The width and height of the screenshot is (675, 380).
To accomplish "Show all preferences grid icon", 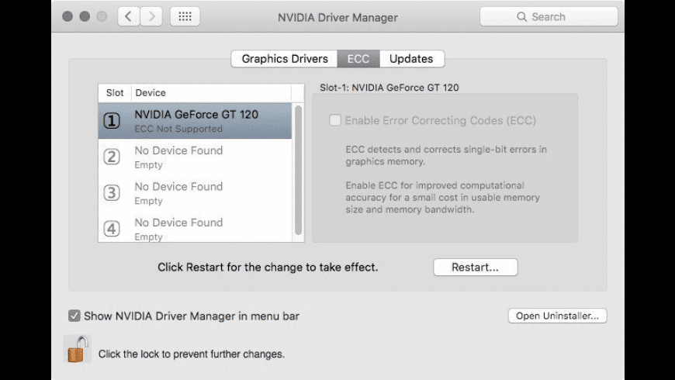I will (185, 16).
